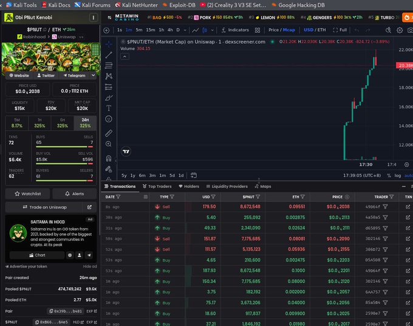Open chart settings gear icon

400,30
